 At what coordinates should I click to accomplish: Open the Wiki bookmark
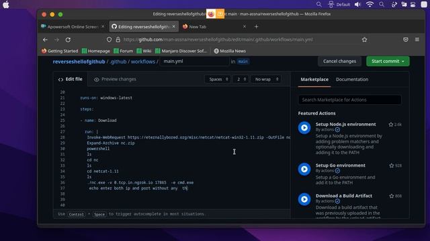tap(144, 51)
